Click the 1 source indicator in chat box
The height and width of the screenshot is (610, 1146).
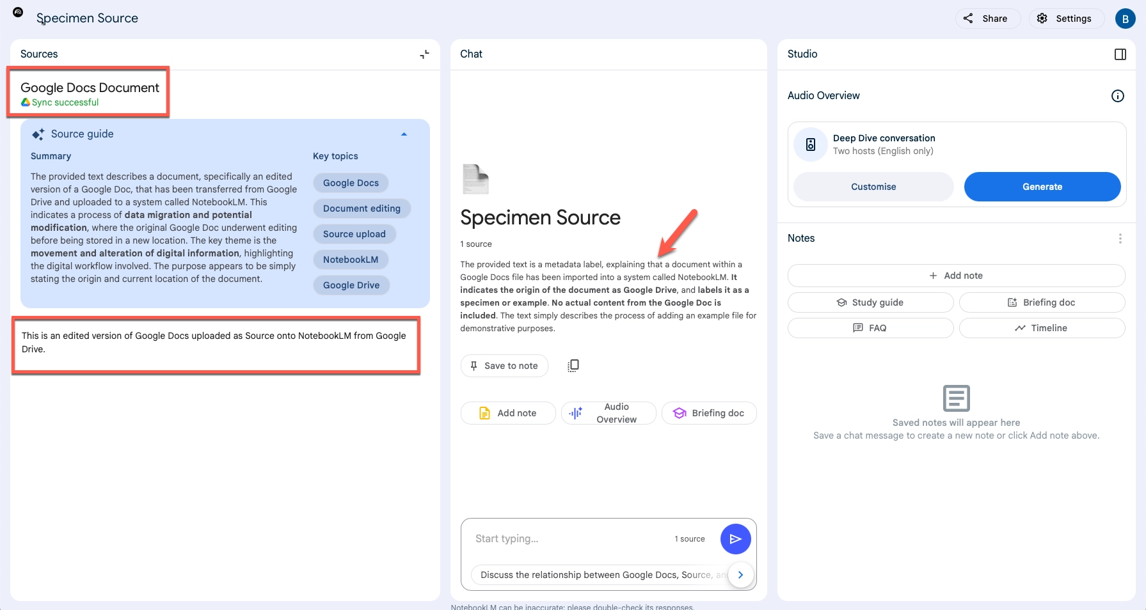coord(690,539)
